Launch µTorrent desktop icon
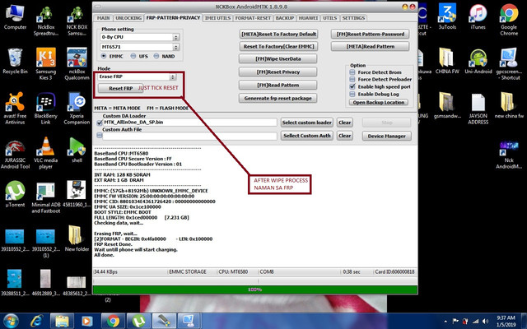 15,194
